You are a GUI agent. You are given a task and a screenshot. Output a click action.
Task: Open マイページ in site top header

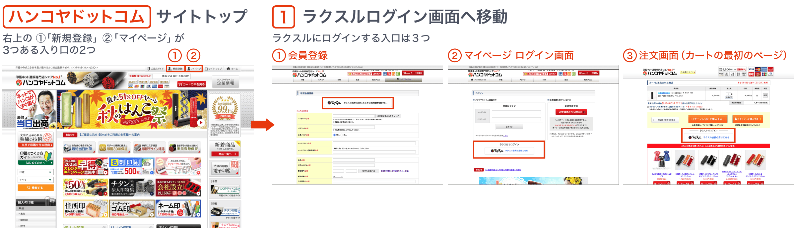(x=194, y=69)
